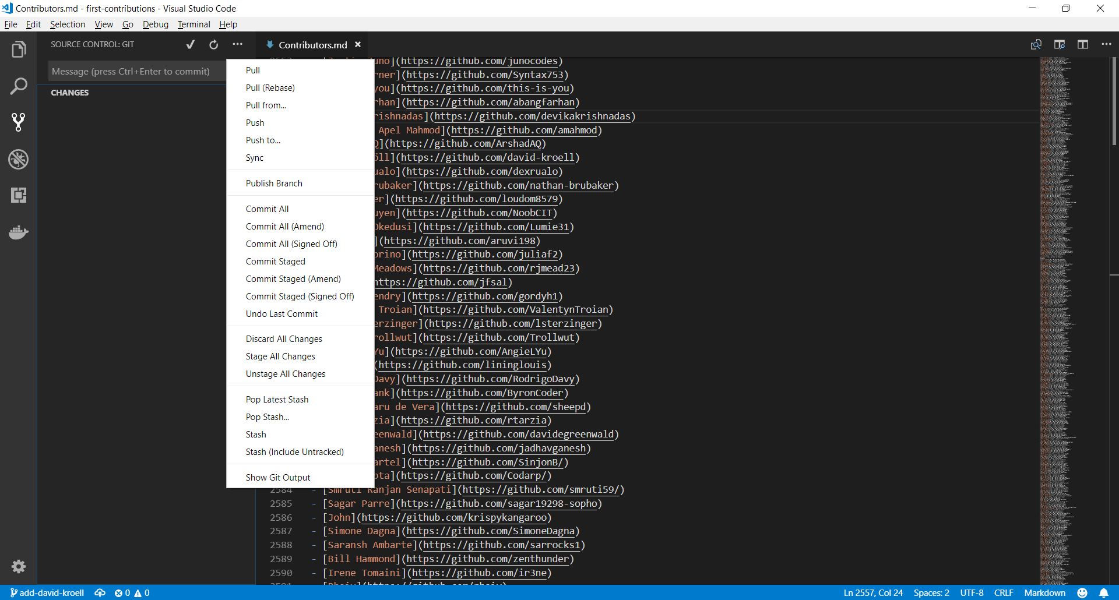The image size is (1119, 600).
Task: Open the Debug menu
Action: [156, 24]
